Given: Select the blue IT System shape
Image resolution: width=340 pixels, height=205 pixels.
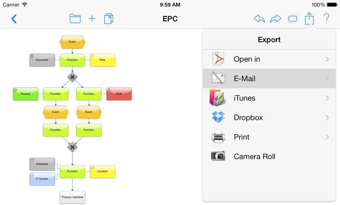Looking at the screenshot, I should click(x=42, y=179).
